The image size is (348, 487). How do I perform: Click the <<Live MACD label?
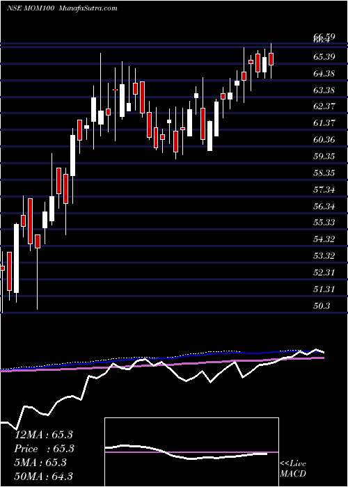pos(293,468)
